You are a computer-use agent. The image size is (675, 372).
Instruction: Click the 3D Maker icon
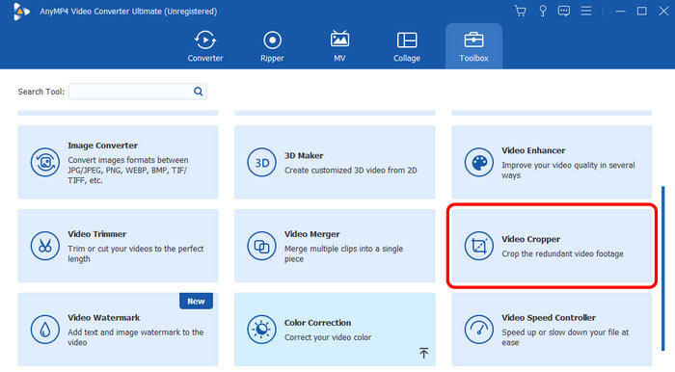tap(261, 163)
